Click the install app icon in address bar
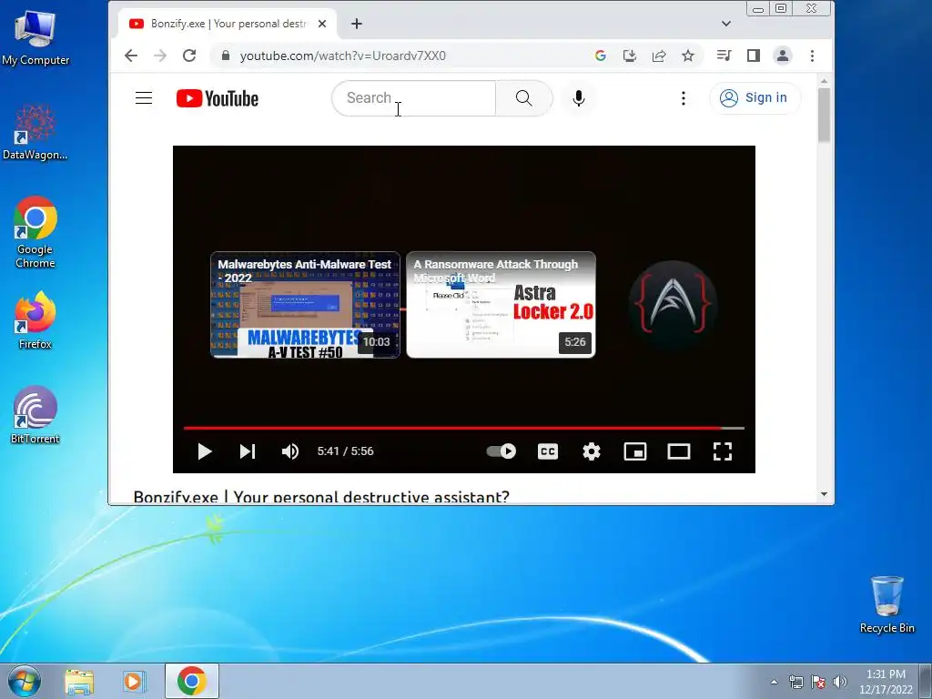Image resolution: width=932 pixels, height=699 pixels. [630, 56]
